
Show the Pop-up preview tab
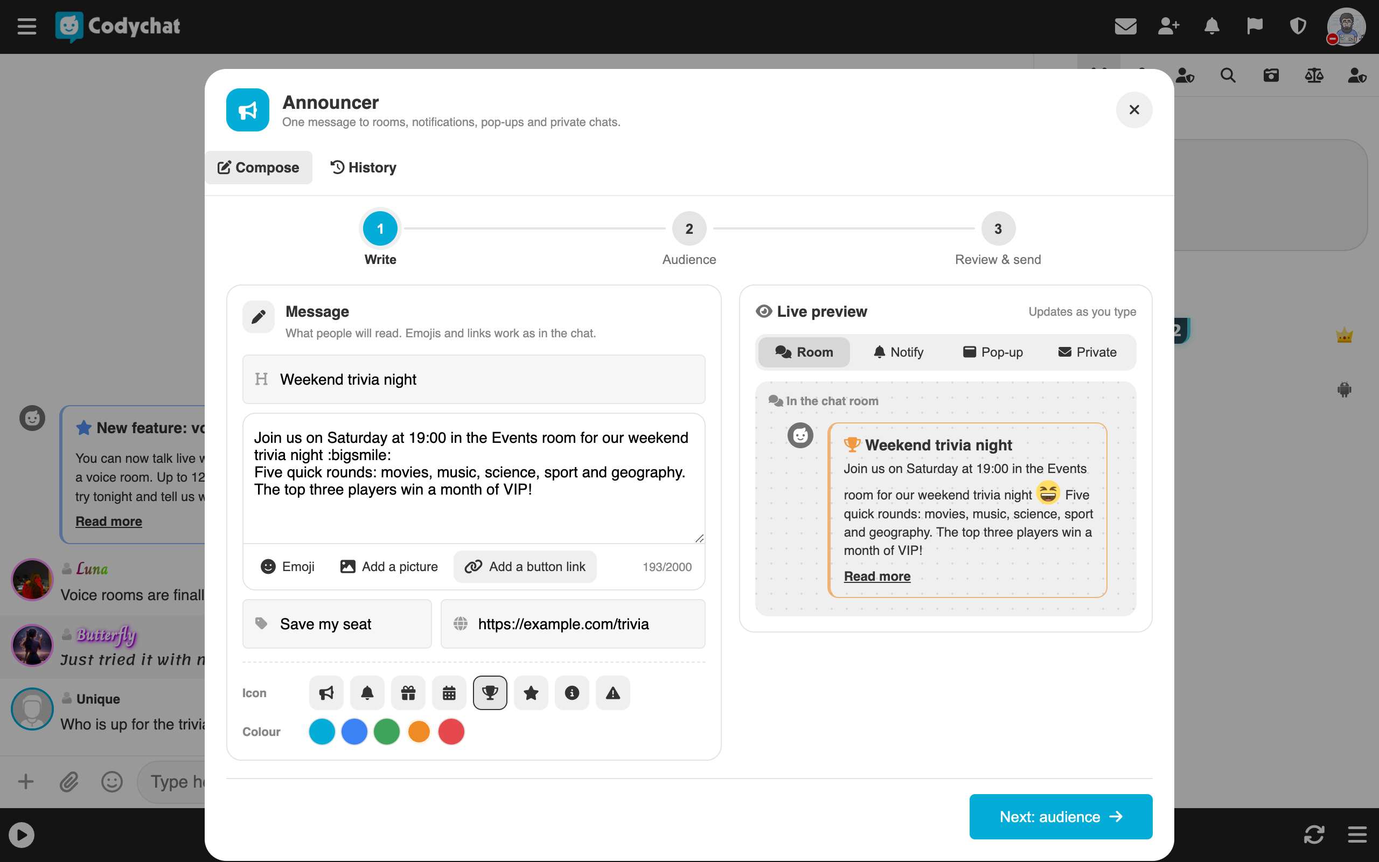993,352
